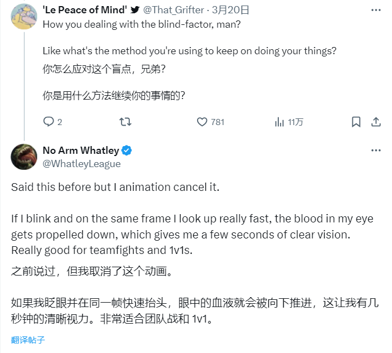This screenshot has height=353, width=392.
Task: Open more options on That_Grifter's tweet
Action: [x=376, y=10]
